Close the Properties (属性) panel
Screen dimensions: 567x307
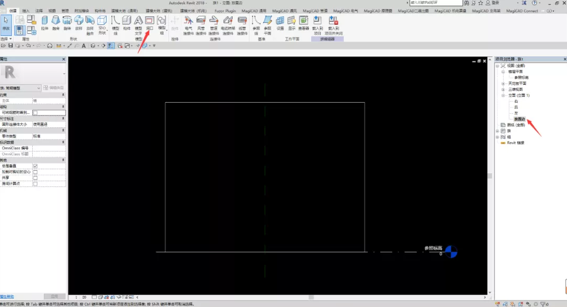(64, 59)
